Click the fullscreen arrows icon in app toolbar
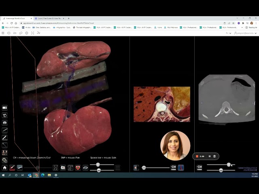The height and width of the screenshot is (194, 259). [32, 33]
